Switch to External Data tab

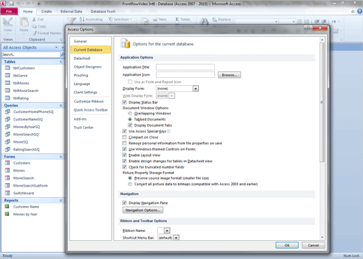coord(71,11)
